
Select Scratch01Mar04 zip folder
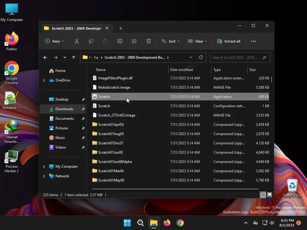point(180,171)
